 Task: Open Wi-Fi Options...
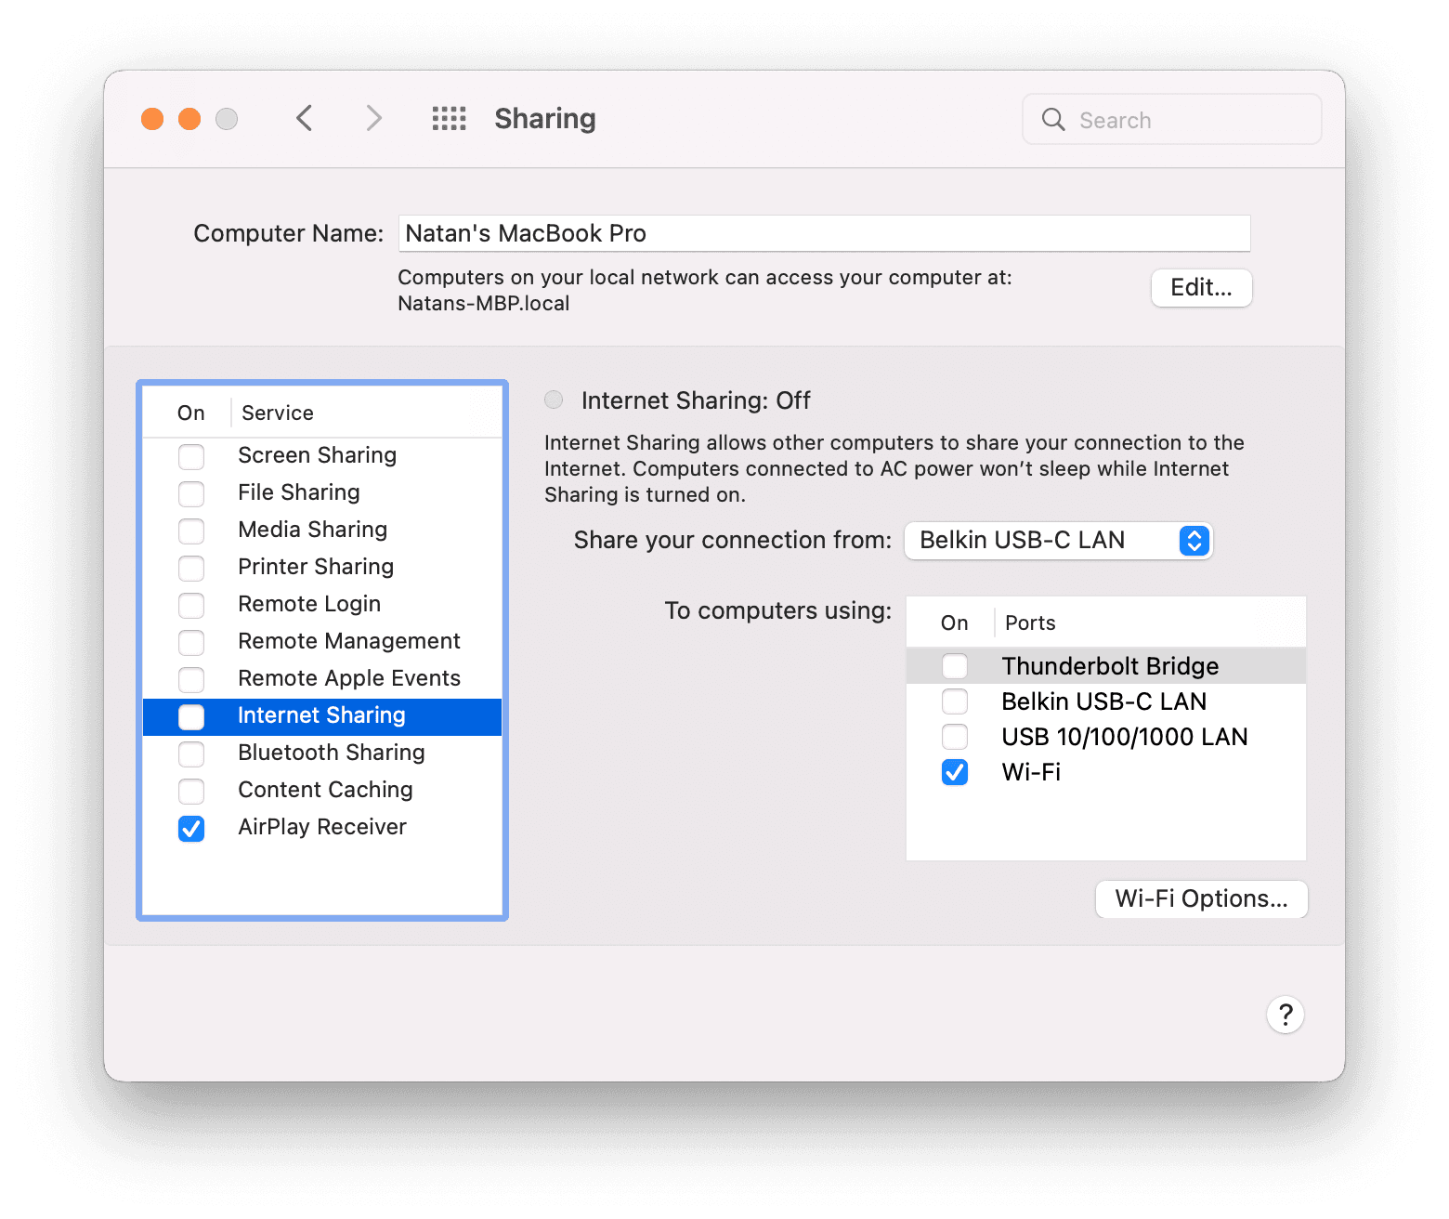tap(1202, 898)
